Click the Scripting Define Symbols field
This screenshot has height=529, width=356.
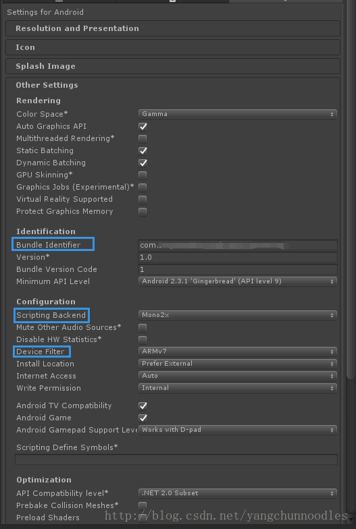(176, 460)
